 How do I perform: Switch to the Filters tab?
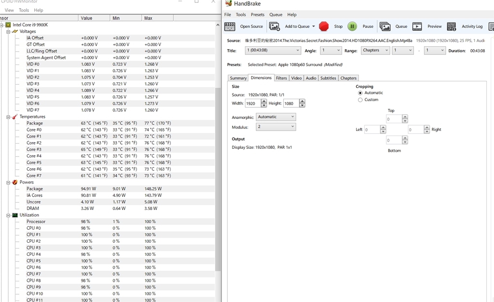tap(281, 78)
